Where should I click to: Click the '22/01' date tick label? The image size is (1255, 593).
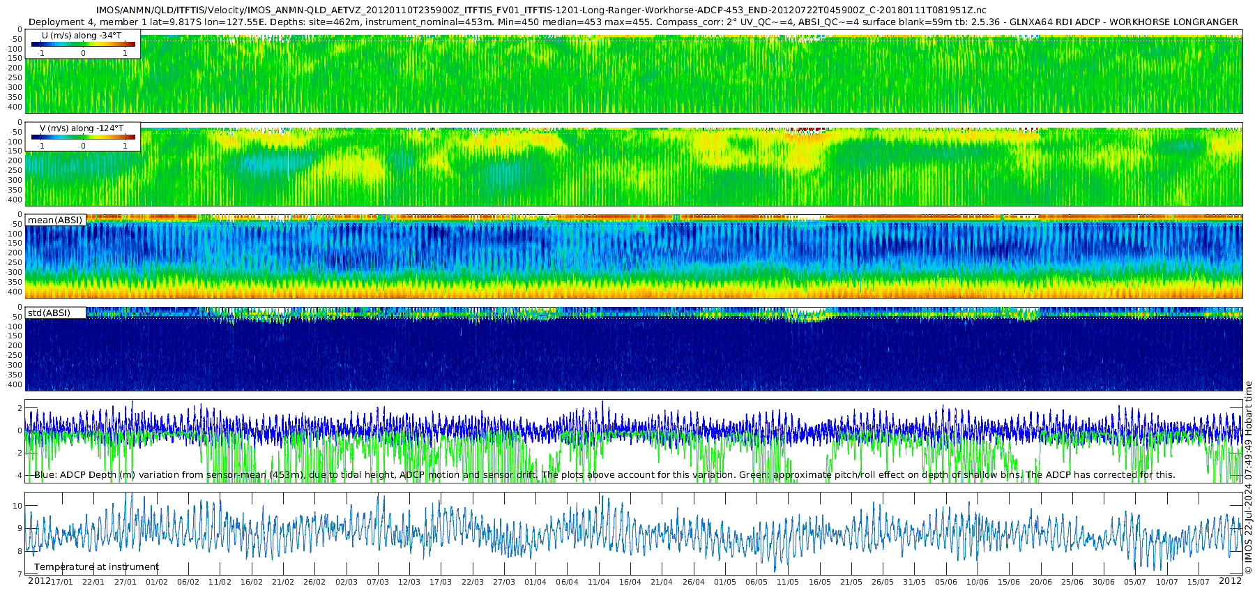[93, 582]
